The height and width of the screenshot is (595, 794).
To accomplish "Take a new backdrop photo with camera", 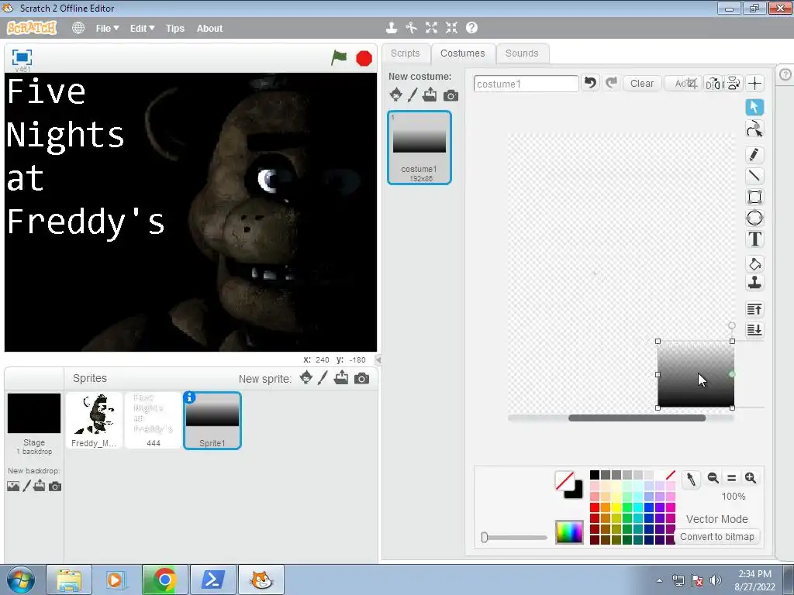I will point(55,487).
